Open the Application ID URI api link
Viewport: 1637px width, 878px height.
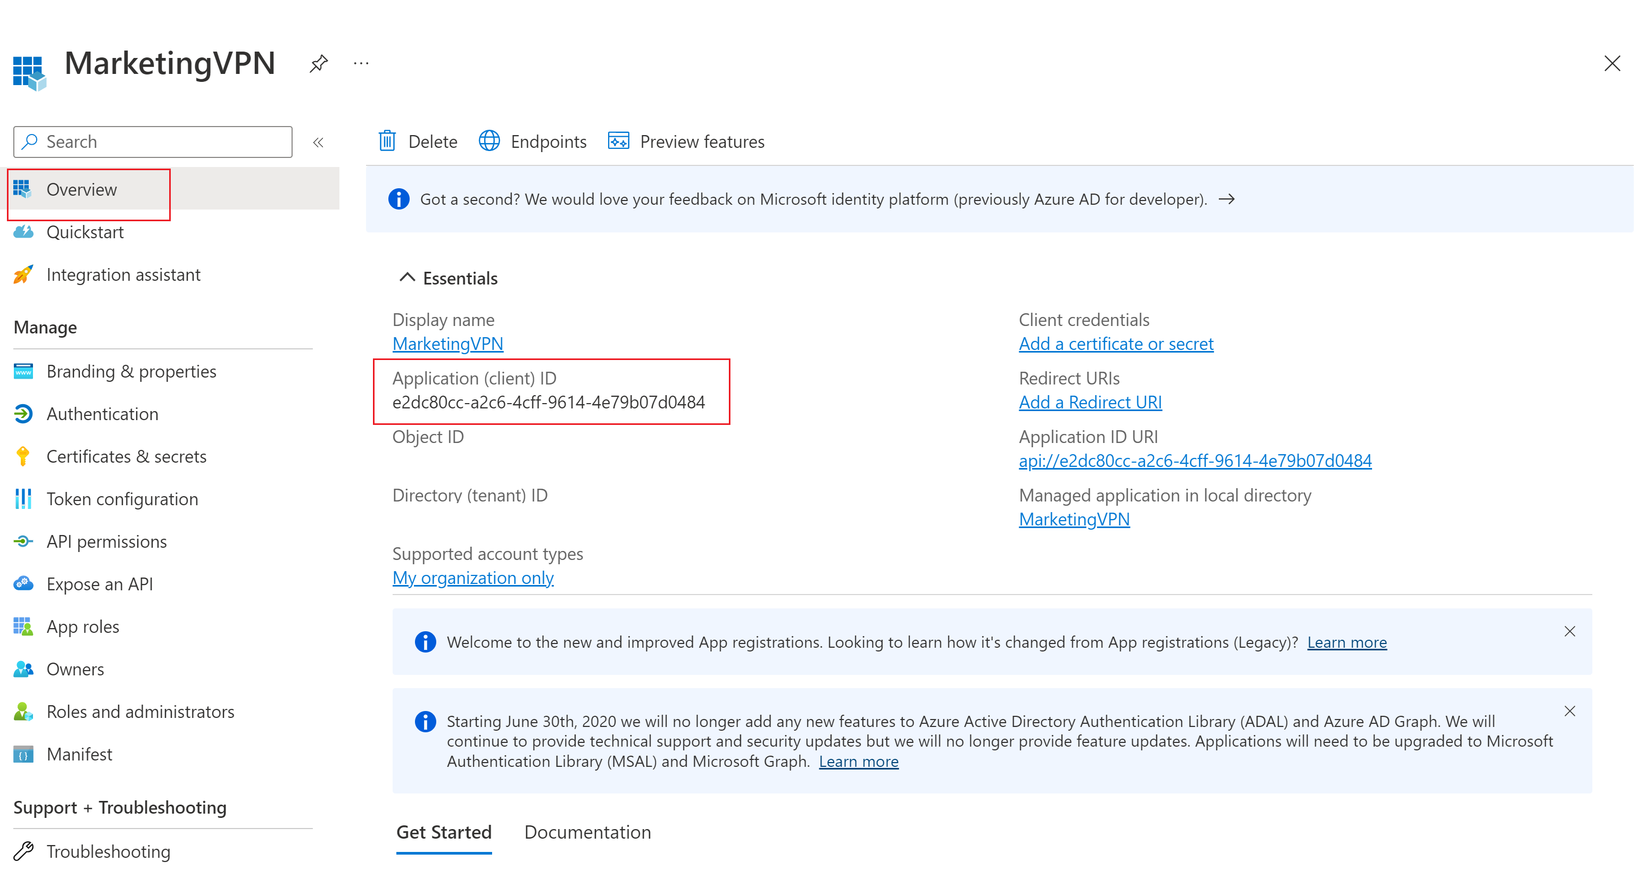coord(1195,461)
